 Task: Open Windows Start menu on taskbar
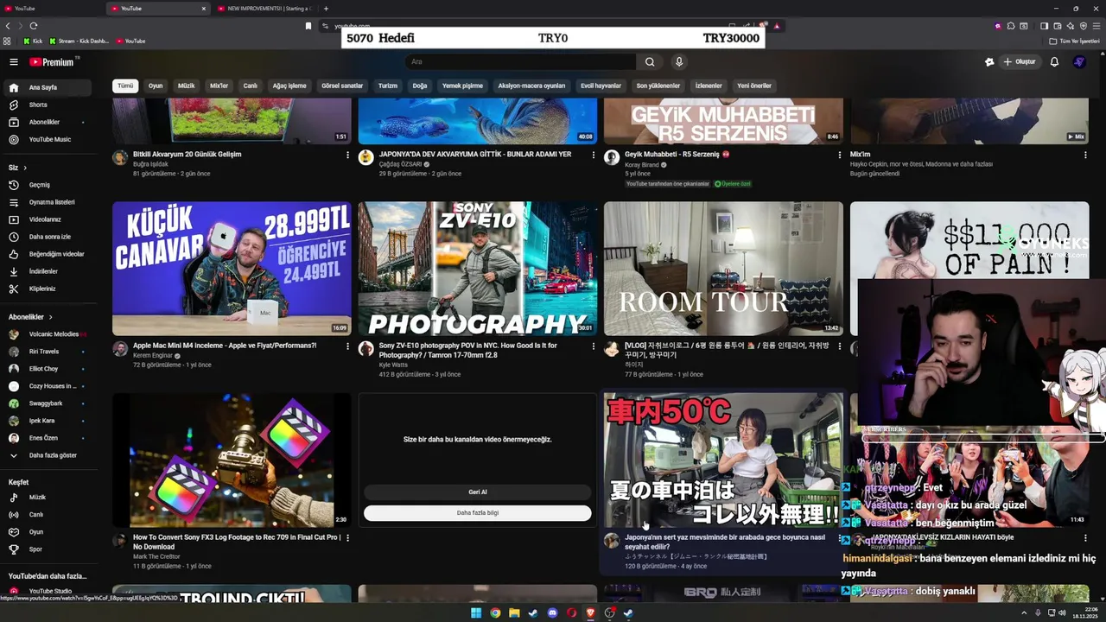[476, 613]
